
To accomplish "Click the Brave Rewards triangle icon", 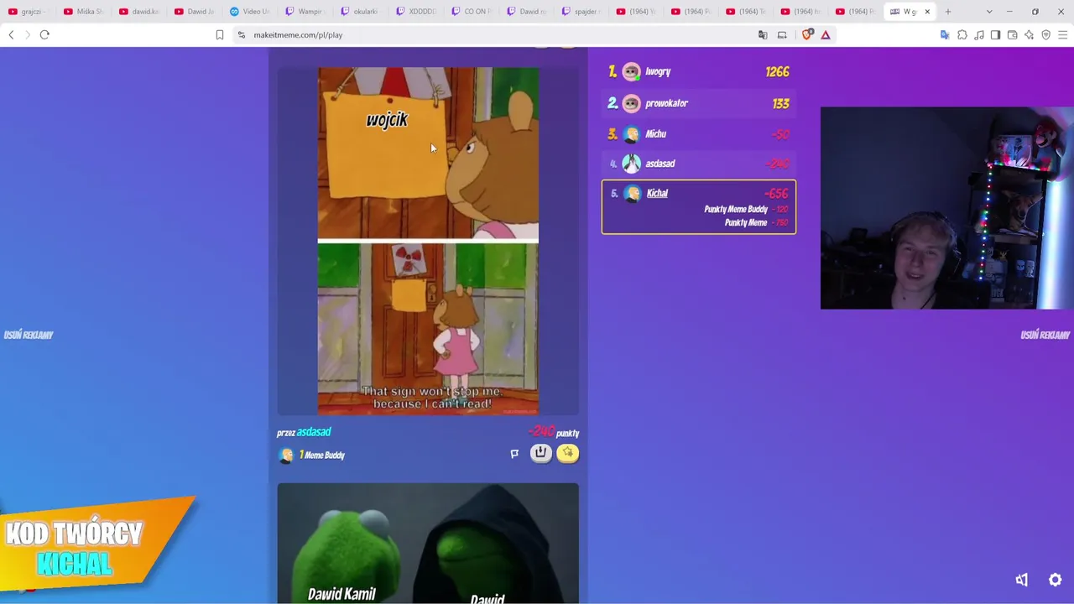I will (826, 34).
